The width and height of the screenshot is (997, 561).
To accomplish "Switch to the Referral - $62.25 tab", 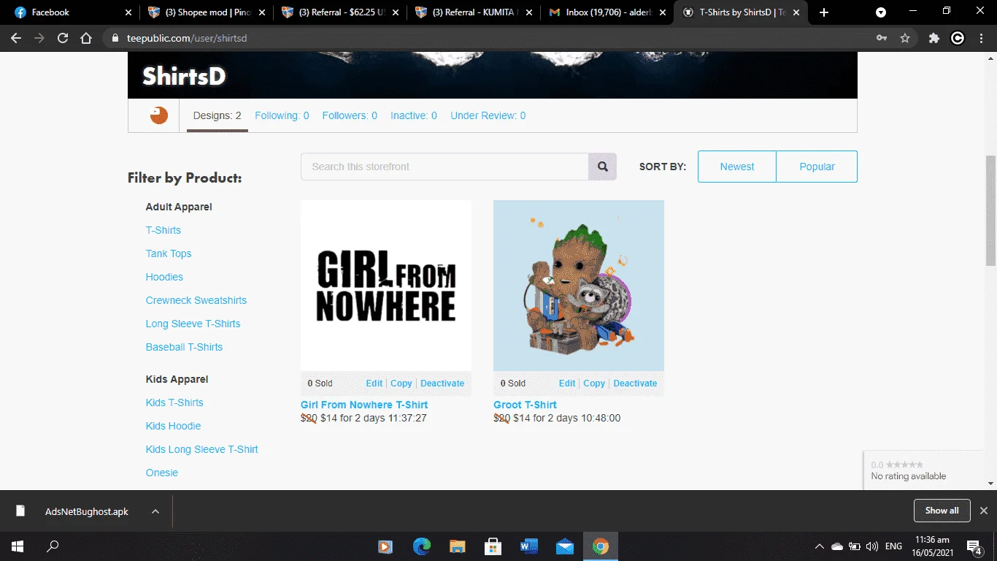I will click(x=339, y=12).
